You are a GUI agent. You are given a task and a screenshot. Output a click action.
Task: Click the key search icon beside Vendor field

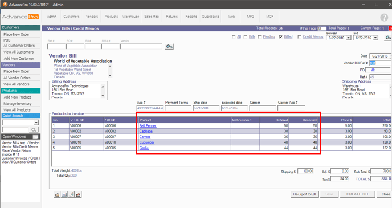[x=169, y=47]
